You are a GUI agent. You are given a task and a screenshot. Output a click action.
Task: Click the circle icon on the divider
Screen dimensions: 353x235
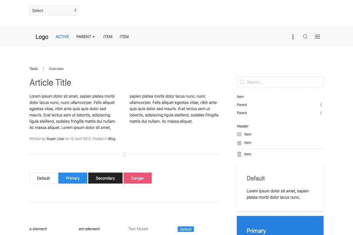coord(124,155)
